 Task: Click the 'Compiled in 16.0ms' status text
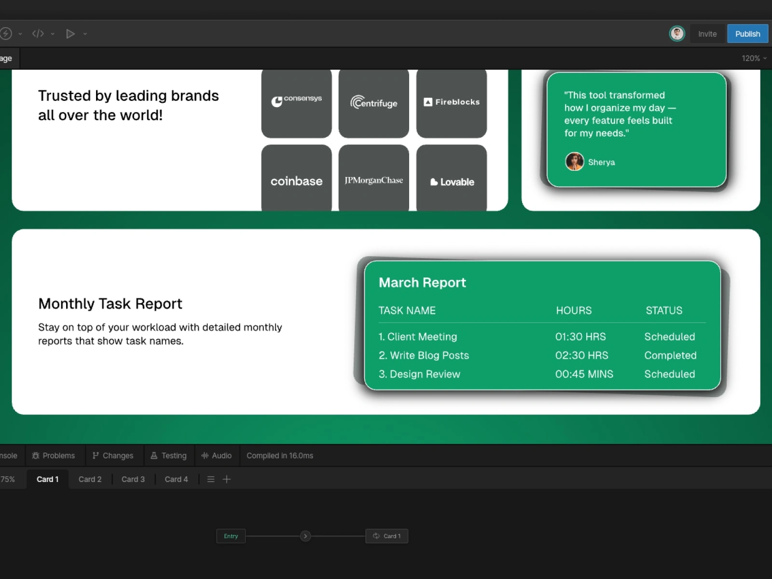click(280, 455)
